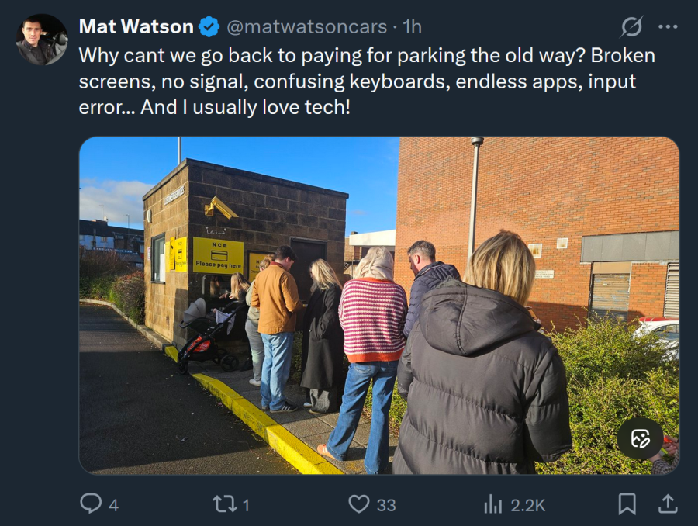Click the repost arrows icon
The height and width of the screenshot is (526, 698).
pos(224,504)
